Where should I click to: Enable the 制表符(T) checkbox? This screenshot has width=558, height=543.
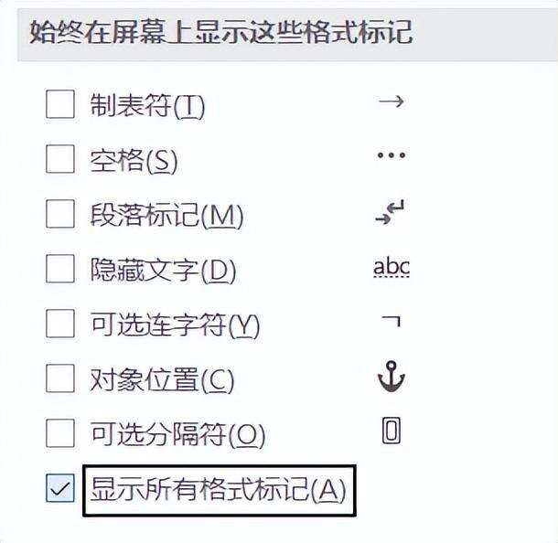(60, 104)
